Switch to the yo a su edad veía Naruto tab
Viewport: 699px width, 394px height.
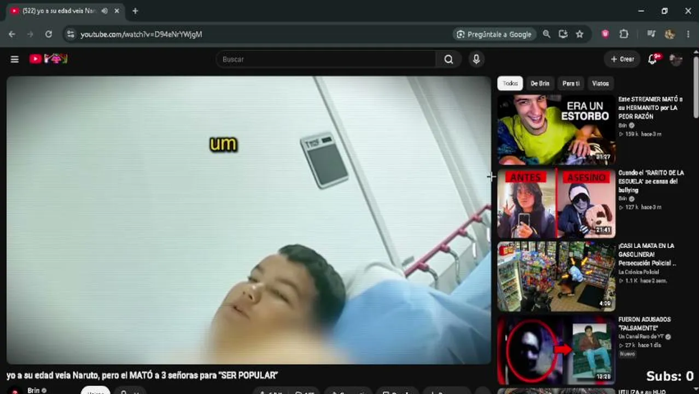click(x=60, y=11)
